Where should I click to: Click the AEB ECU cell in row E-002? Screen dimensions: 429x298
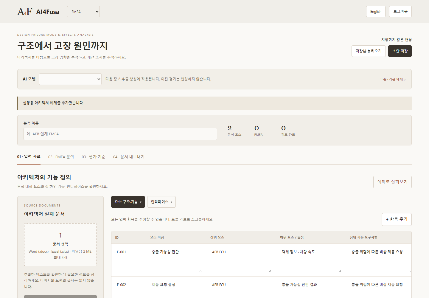[241, 290]
